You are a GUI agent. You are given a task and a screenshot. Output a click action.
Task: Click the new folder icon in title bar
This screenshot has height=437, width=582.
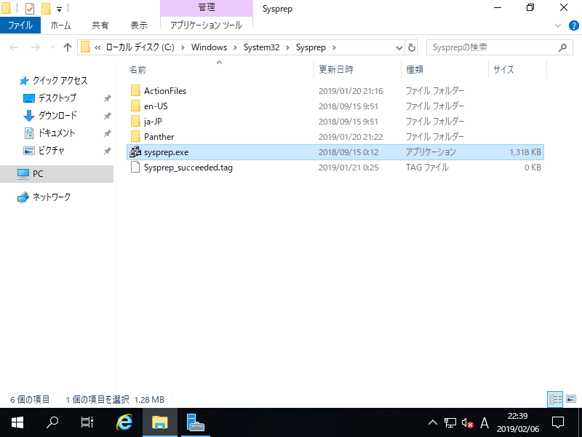pyautogui.click(x=46, y=8)
